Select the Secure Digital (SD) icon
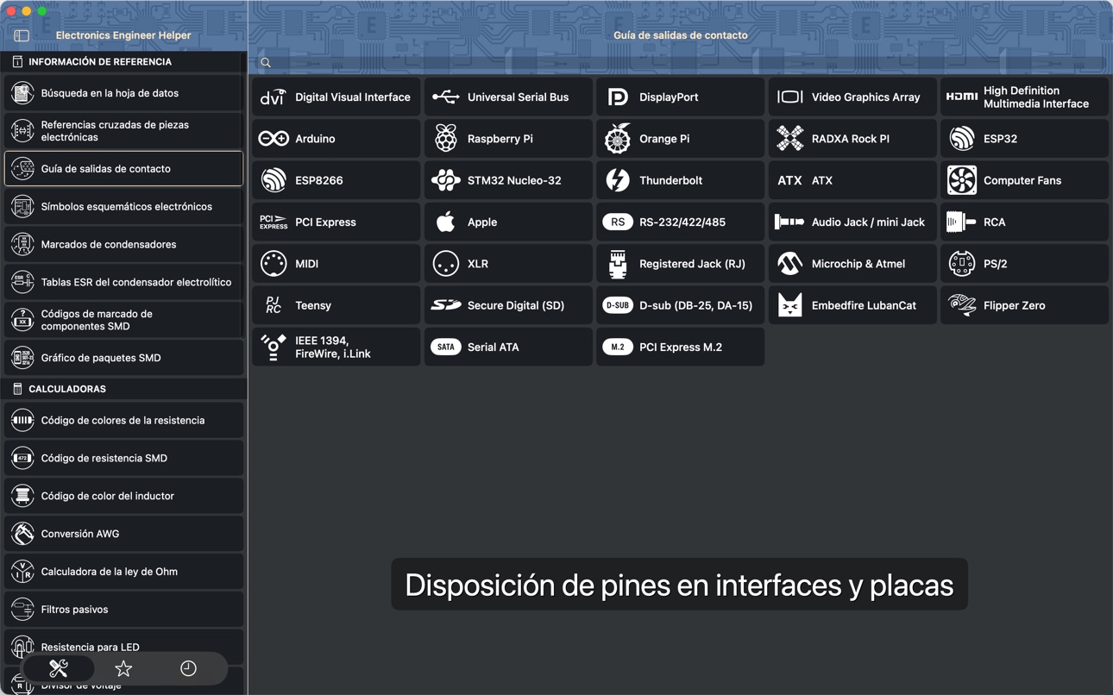 pos(446,305)
